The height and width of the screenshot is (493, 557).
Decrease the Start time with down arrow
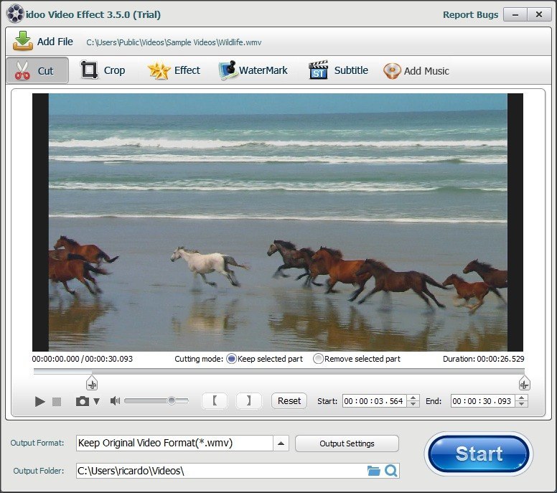(413, 404)
